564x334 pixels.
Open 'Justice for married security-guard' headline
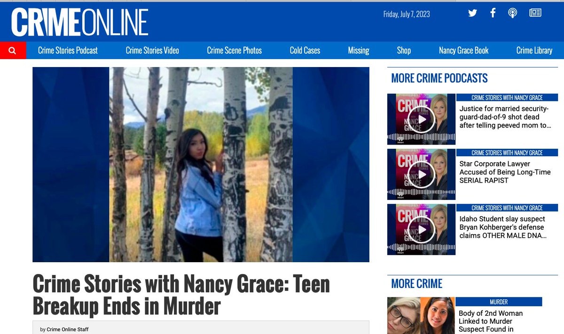click(x=505, y=117)
